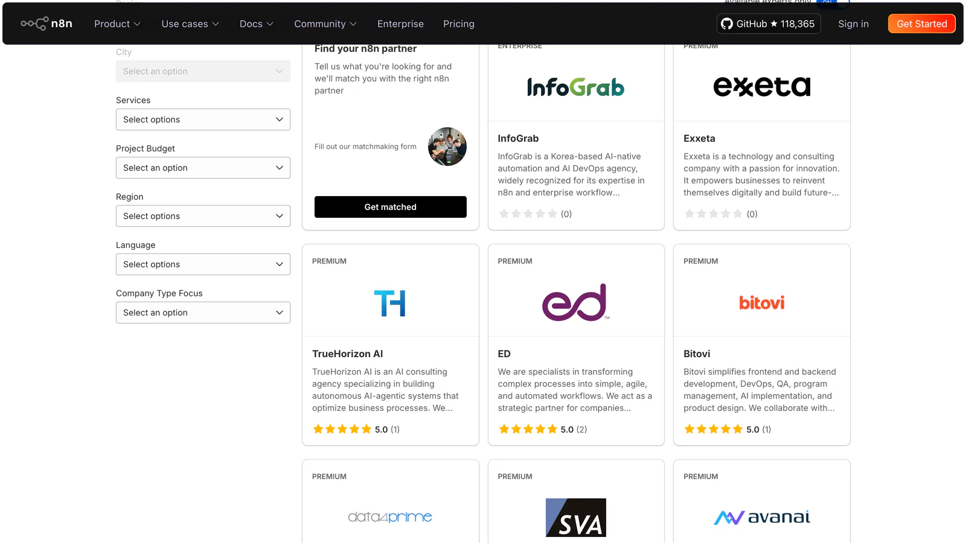The width and height of the screenshot is (966, 543).
Task: Click the Exxeta description text
Action: click(761, 174)
